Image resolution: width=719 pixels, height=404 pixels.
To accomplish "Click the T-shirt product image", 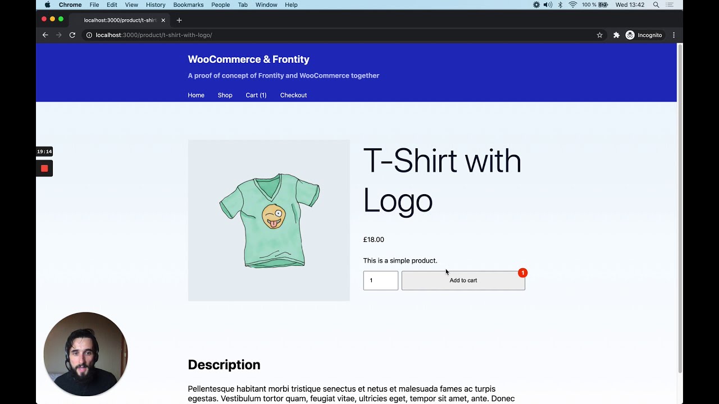I will point(269,220).
